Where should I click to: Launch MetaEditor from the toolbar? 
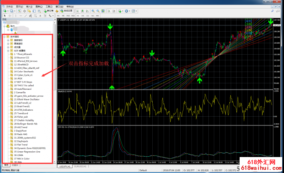[x=57, y=11]
